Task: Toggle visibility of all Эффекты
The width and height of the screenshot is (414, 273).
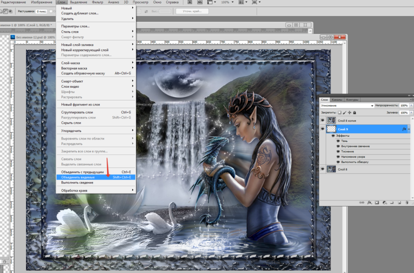Action: [x=333, y=136]
